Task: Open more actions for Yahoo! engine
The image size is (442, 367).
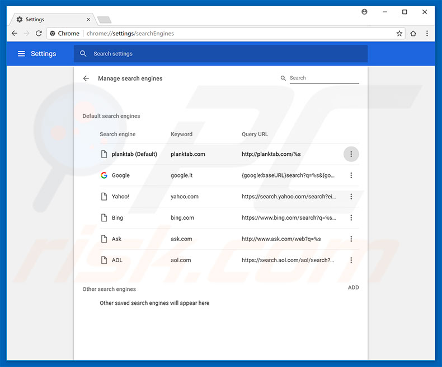Action: pos(351,197)
